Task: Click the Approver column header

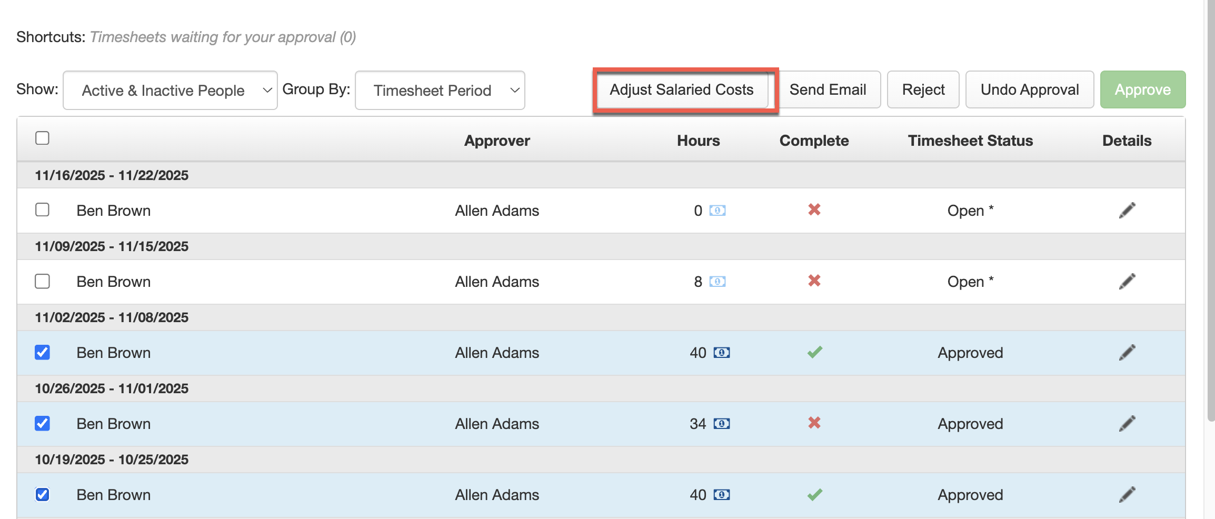Action: tap(497, 141)
